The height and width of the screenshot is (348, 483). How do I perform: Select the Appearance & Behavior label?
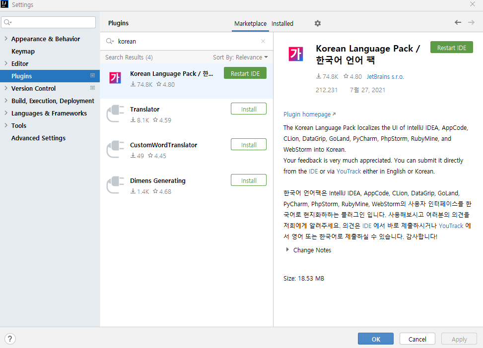tap(46, 39)
